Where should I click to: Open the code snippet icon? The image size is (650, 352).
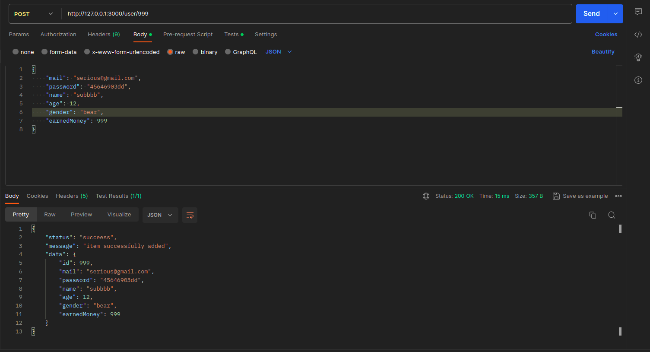point(638,35)
